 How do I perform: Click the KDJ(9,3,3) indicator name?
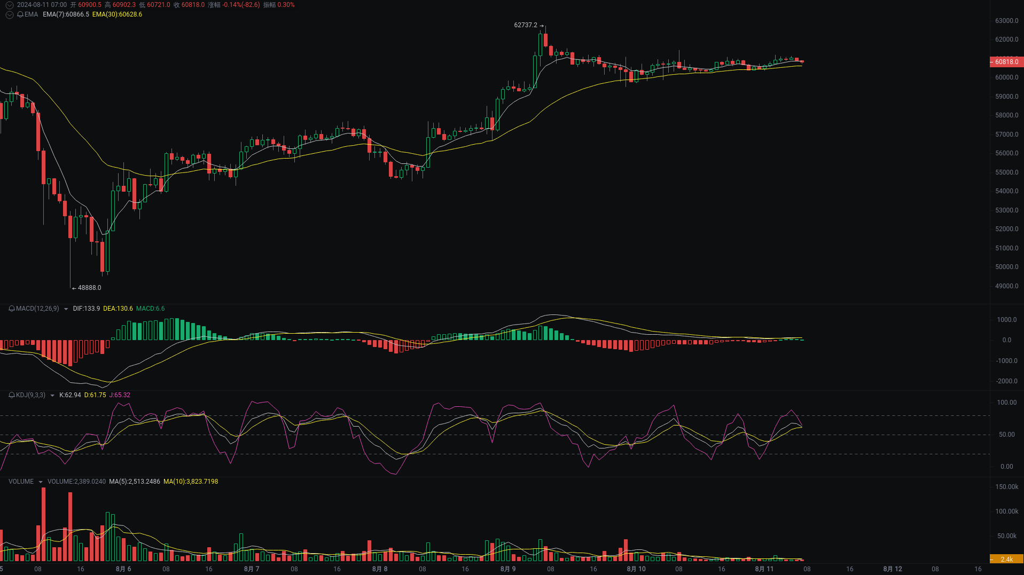point(30,395)
